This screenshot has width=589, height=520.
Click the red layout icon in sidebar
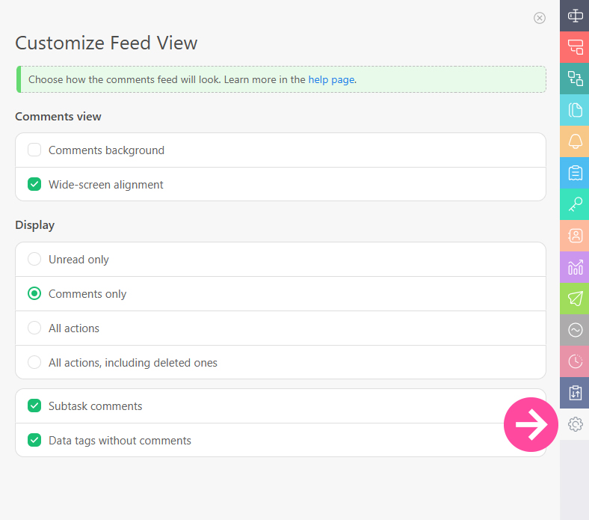click(x=575, y=47)
